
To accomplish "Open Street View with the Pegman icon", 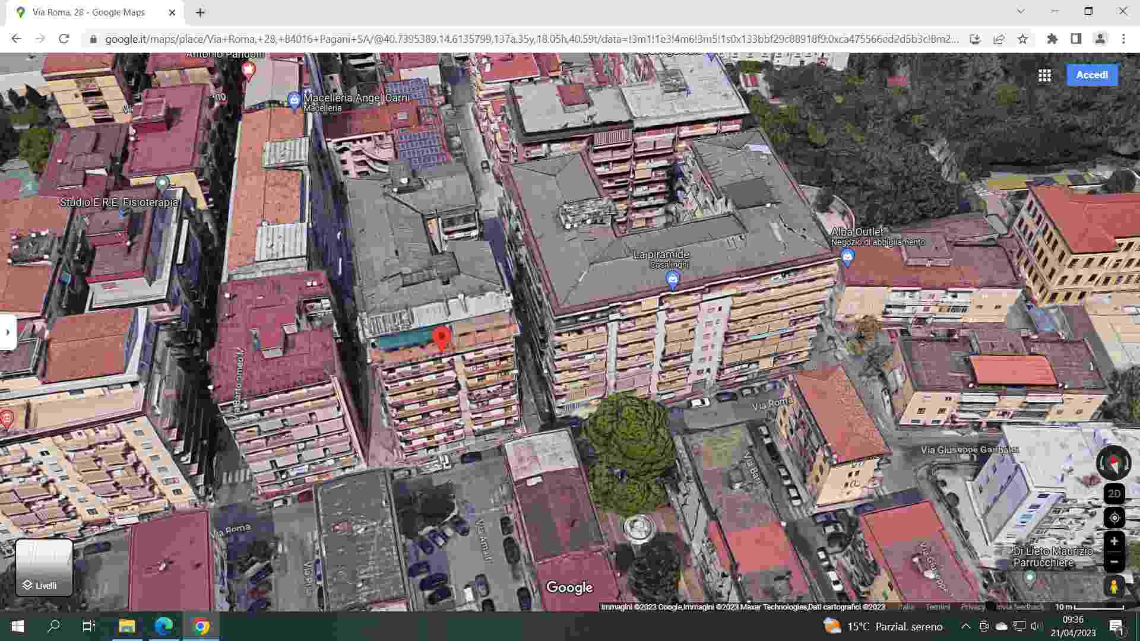I will click(1114, 586).
